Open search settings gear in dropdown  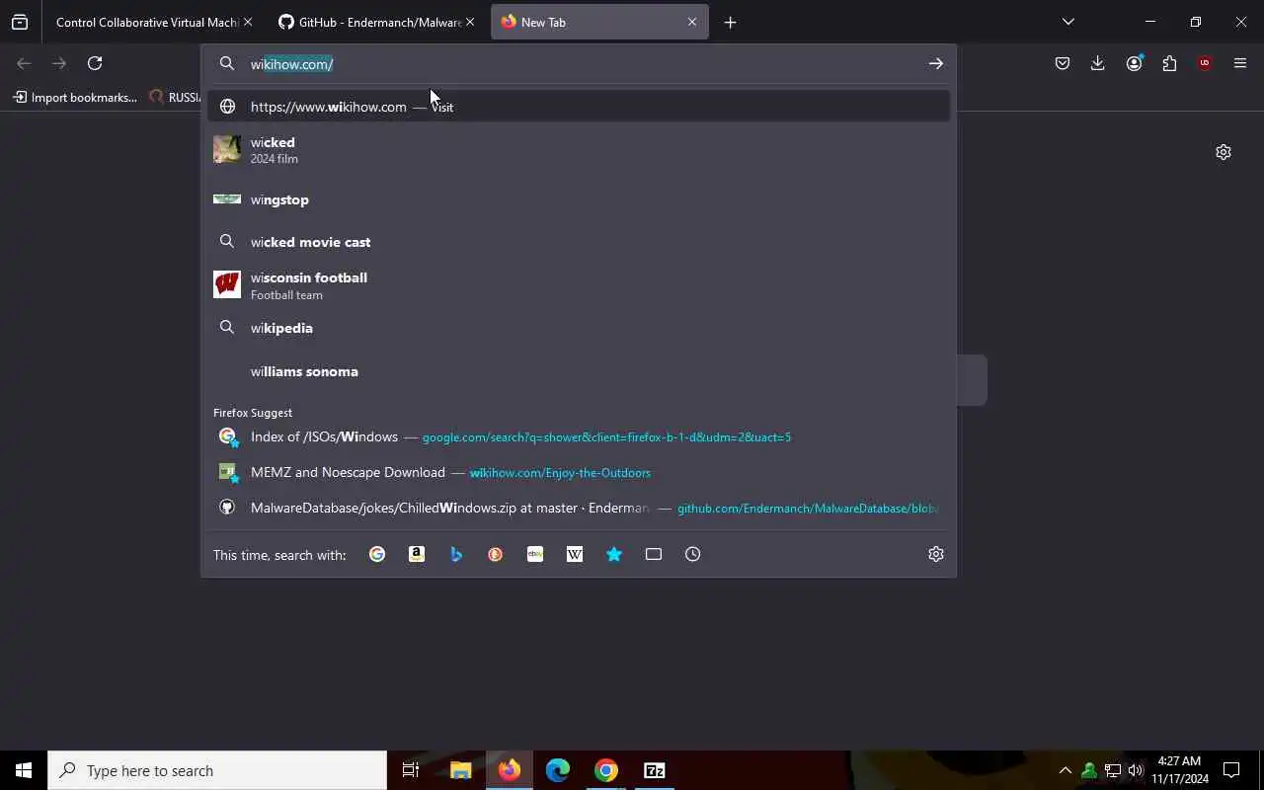click(936, 554)
